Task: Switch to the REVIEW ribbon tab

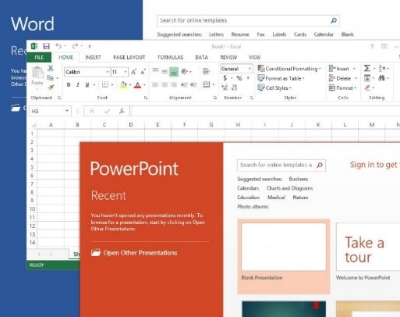Action: (x=228, y=58)
